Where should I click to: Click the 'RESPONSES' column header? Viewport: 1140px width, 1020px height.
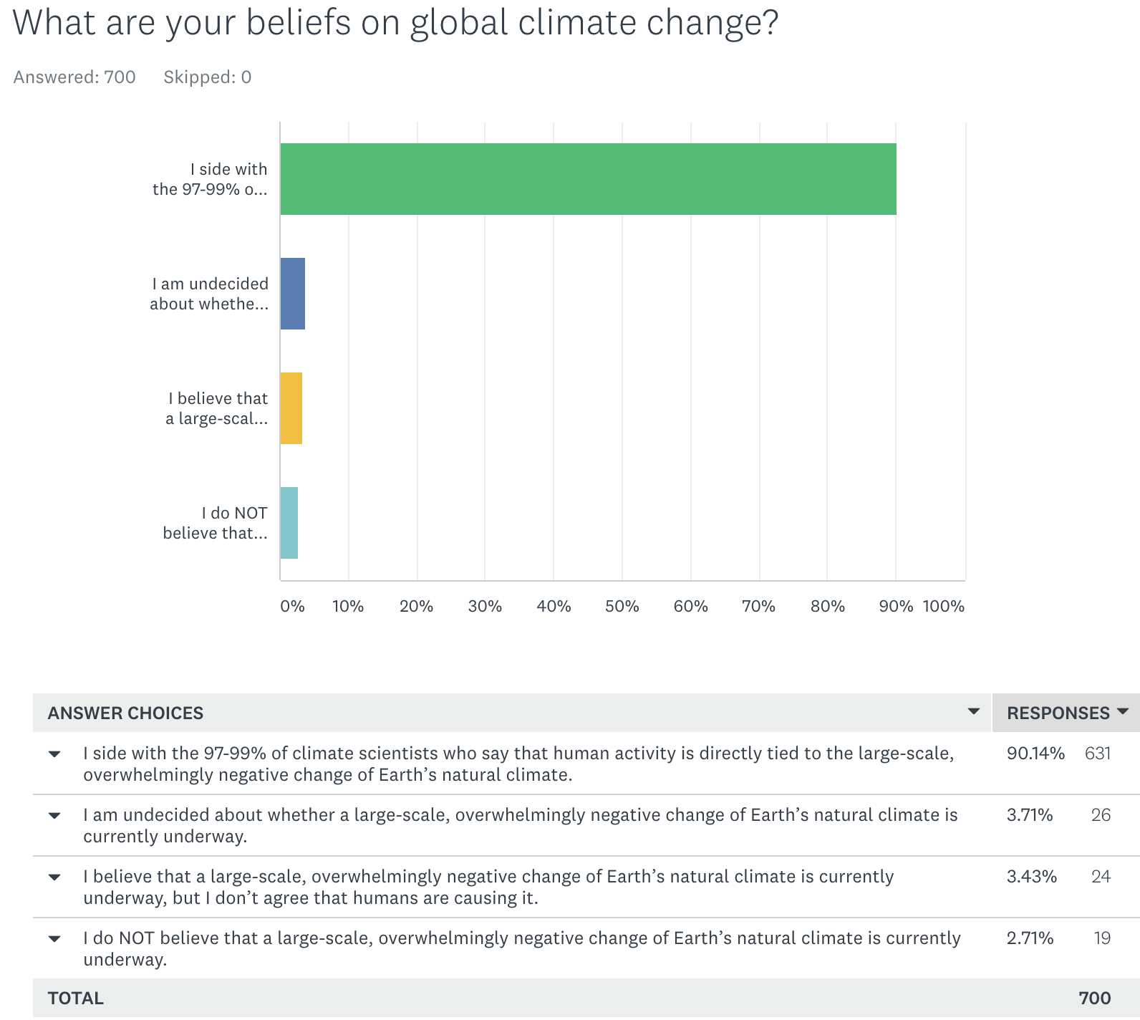[1058, 713]
